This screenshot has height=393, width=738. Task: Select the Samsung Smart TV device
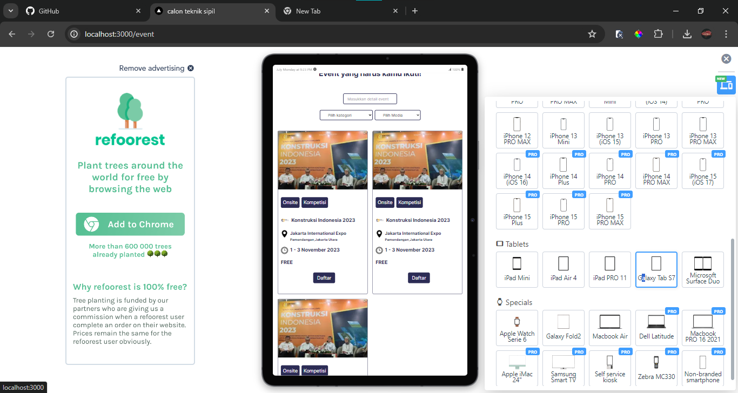point(563,368)
